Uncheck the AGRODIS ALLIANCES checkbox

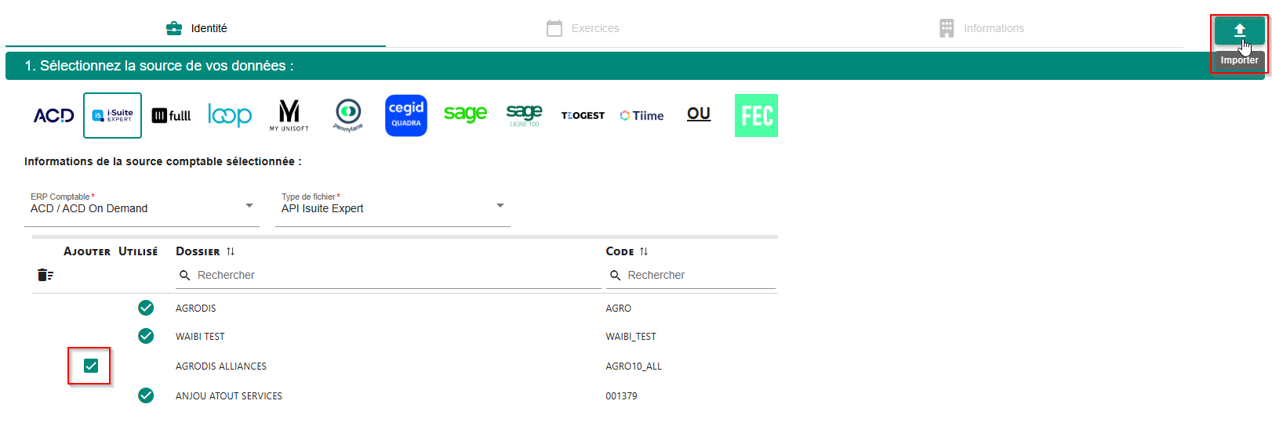pos(91,366)
